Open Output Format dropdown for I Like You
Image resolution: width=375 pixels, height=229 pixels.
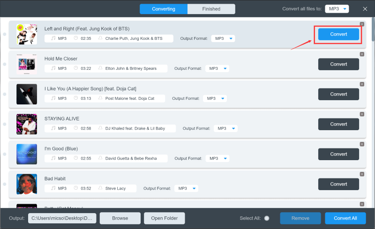pyautogui.click(x=215, y=98)
